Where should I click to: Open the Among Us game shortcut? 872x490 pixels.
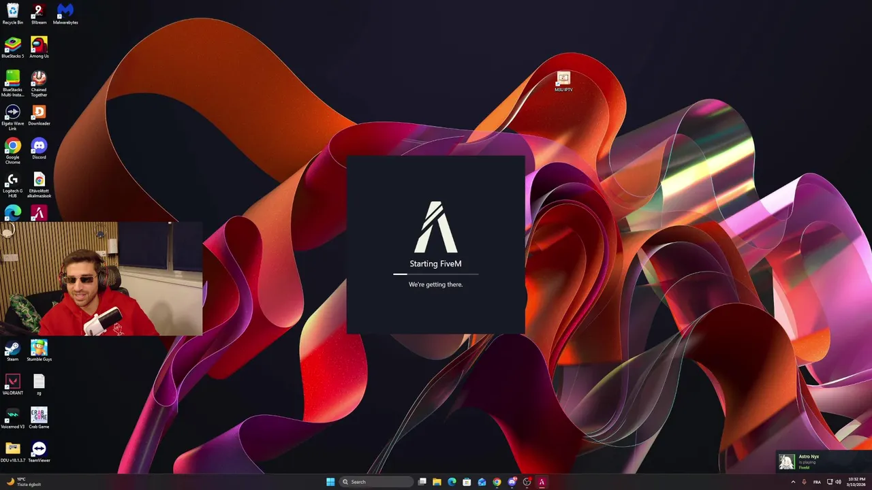click(39, 47)
